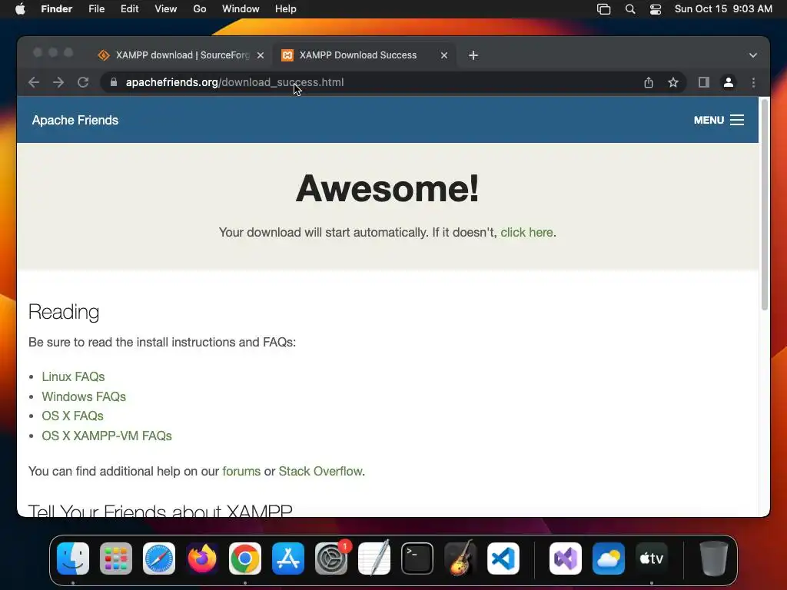Click the Chrome icon in the Dock
The height and width of the screenshot is (590, 787).
pos(245,559)
